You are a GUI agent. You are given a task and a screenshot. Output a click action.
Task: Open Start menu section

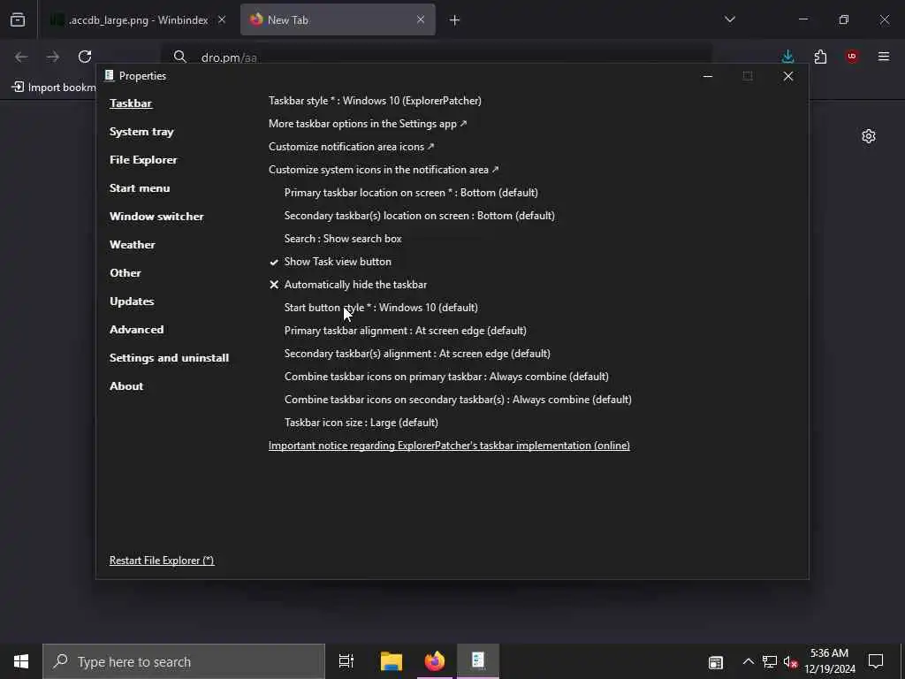140,188
